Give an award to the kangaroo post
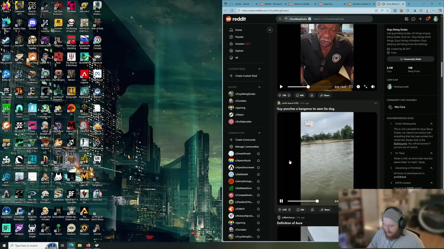Viewport: 444px width, 249px height. (x=312, y=210)
